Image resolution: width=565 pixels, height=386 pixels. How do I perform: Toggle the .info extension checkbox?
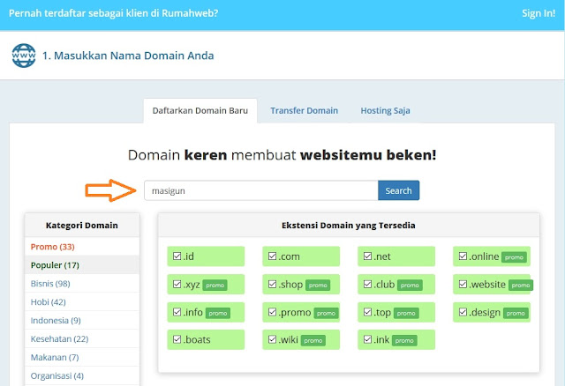coord(177,312)
